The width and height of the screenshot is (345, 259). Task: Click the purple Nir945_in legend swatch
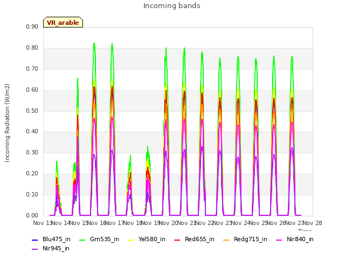[34, 249]
